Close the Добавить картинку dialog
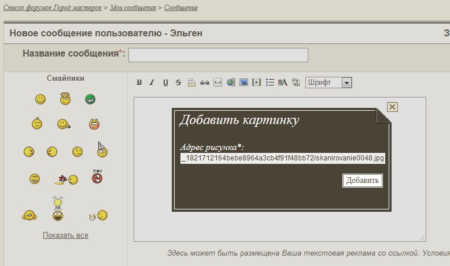 click(x=392, y=107)
